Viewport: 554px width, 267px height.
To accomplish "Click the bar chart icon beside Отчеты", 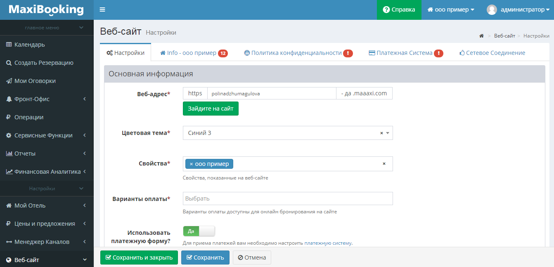I will click(9, 154).
